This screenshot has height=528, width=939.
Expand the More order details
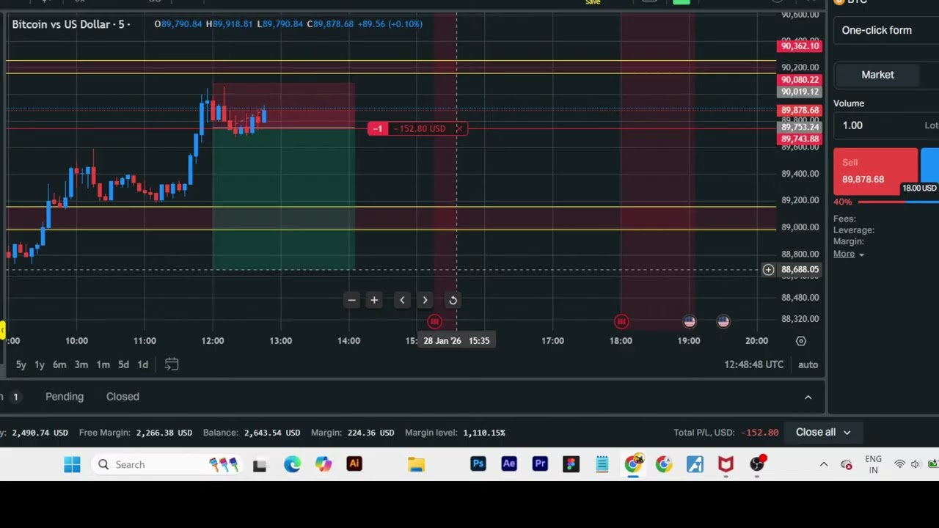click(849, 254)
